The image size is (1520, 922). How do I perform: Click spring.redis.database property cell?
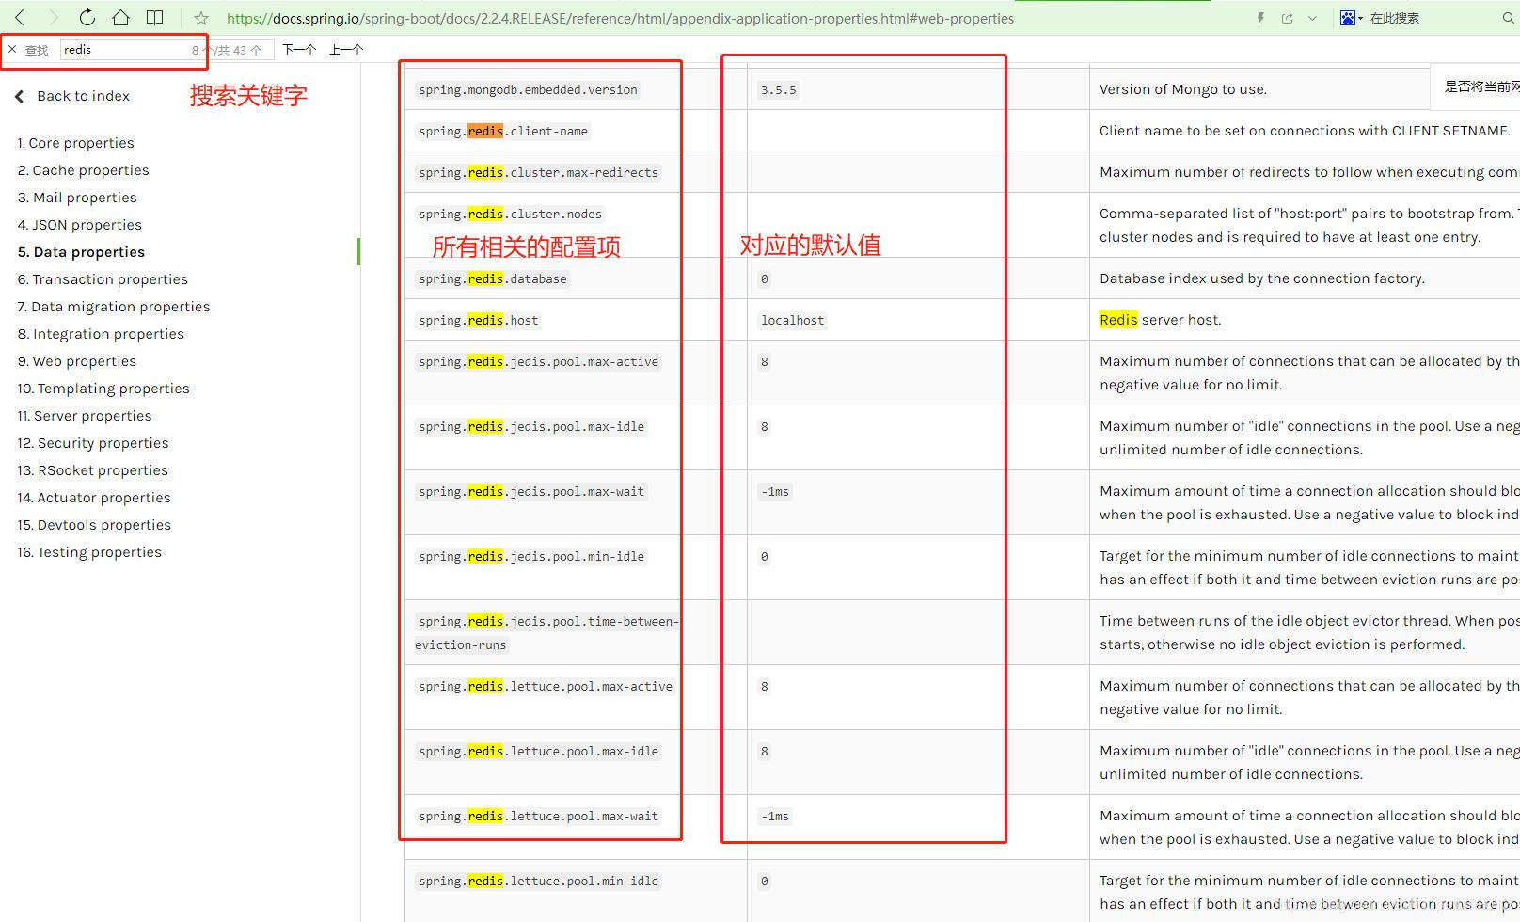[493, 279]
